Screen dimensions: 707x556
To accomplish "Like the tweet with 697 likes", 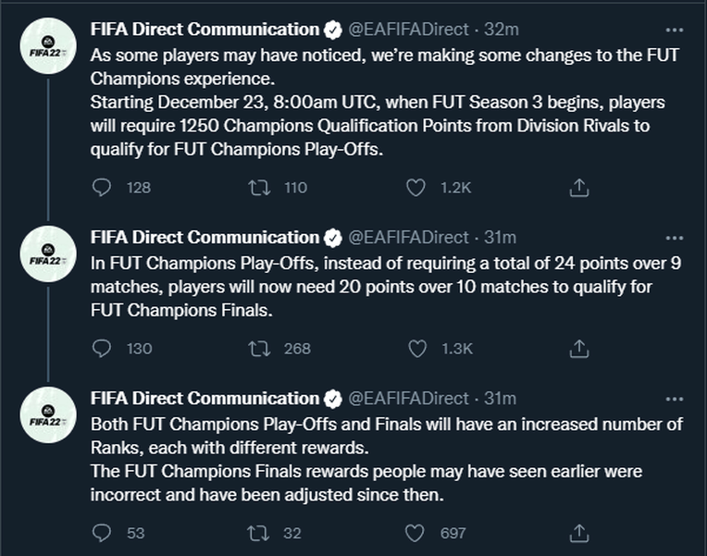I will (418, 533).
